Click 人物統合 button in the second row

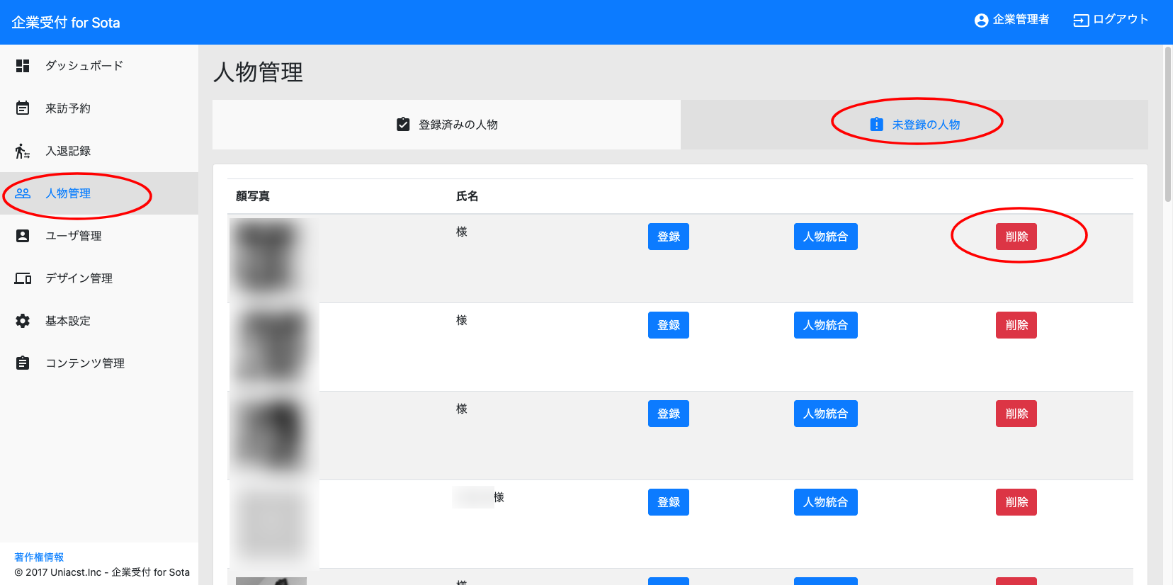826,325
